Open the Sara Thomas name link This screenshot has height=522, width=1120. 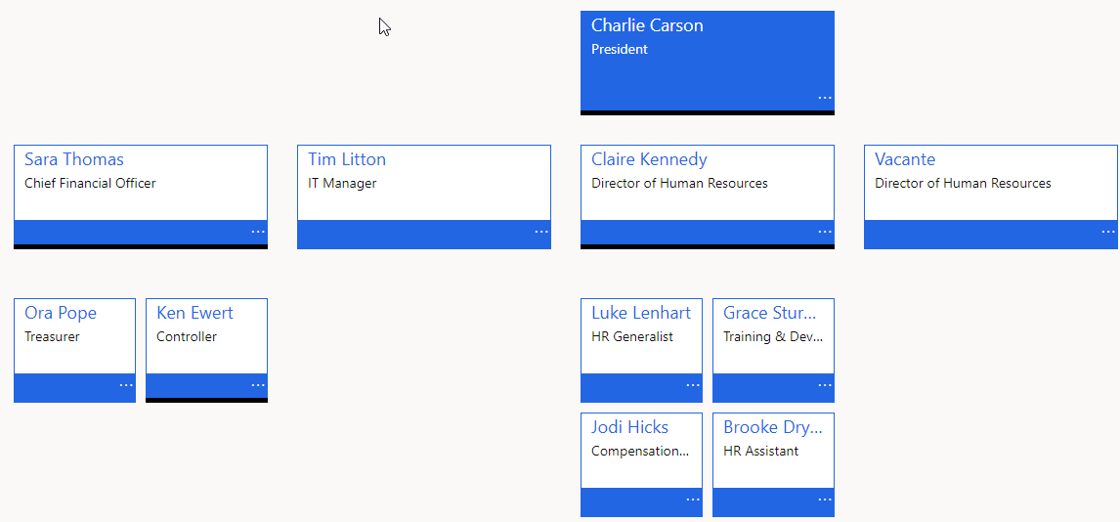coord(73,159)
